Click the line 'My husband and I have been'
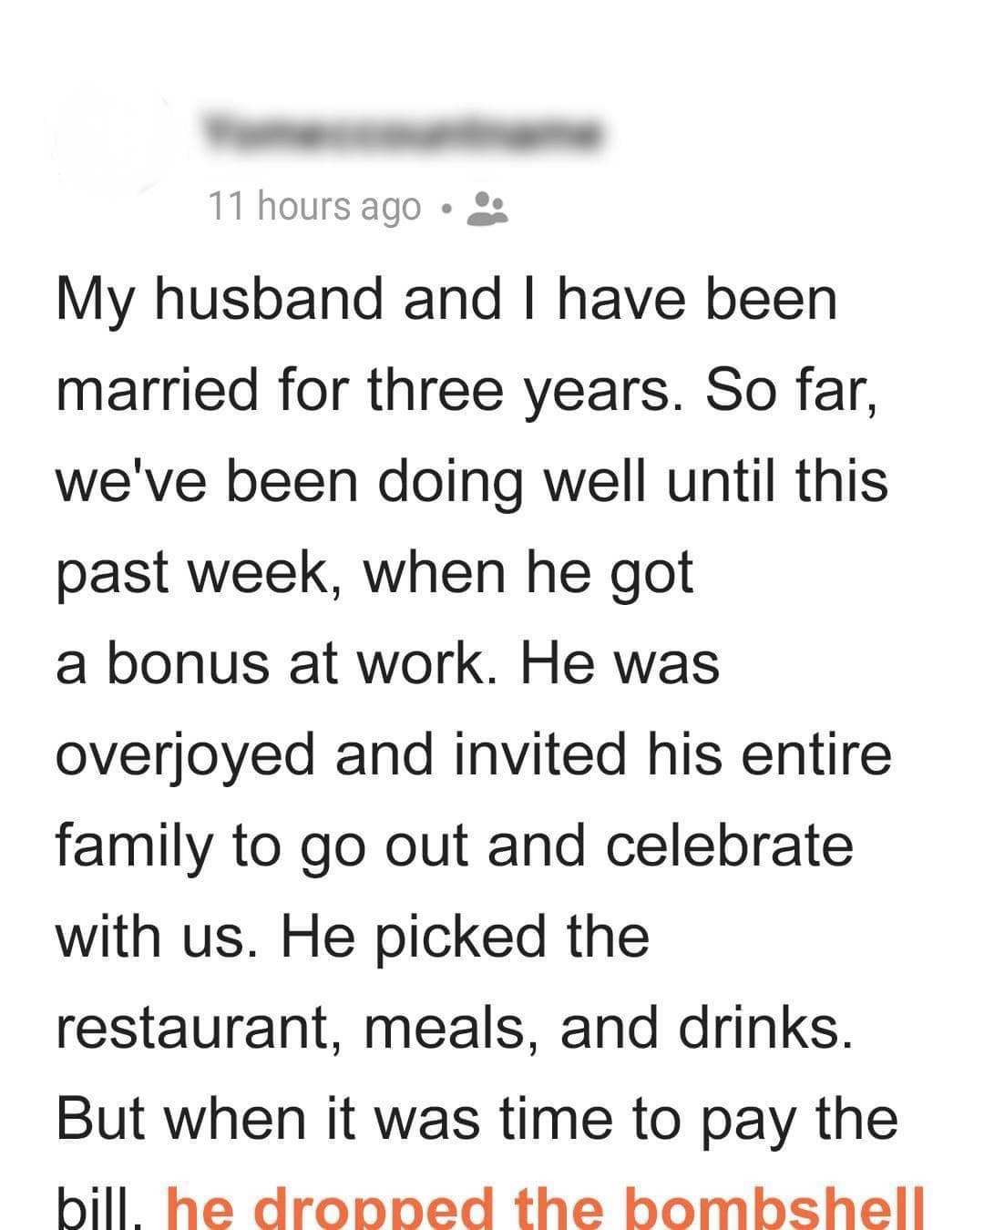The image size is (984, 1230). pyautogui.click(x=446, y=300)
